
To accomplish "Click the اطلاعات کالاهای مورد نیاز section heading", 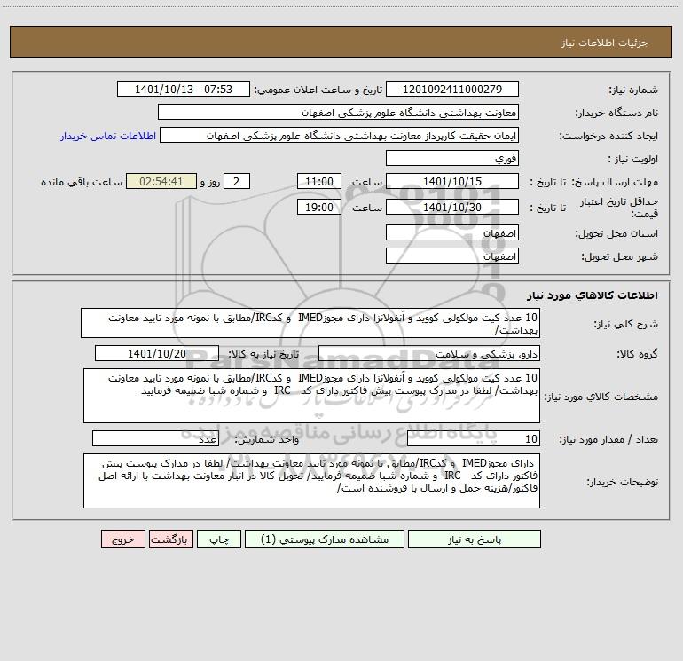I will [x=593, y=295].
